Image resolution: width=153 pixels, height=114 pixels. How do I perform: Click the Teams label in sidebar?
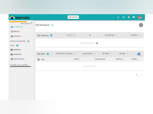[x=12, y=45]
